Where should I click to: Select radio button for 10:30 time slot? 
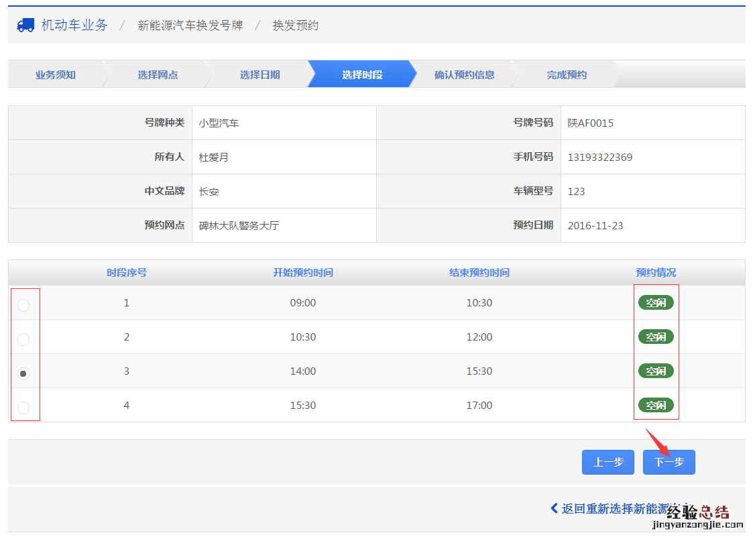click(x=23, y=339)
